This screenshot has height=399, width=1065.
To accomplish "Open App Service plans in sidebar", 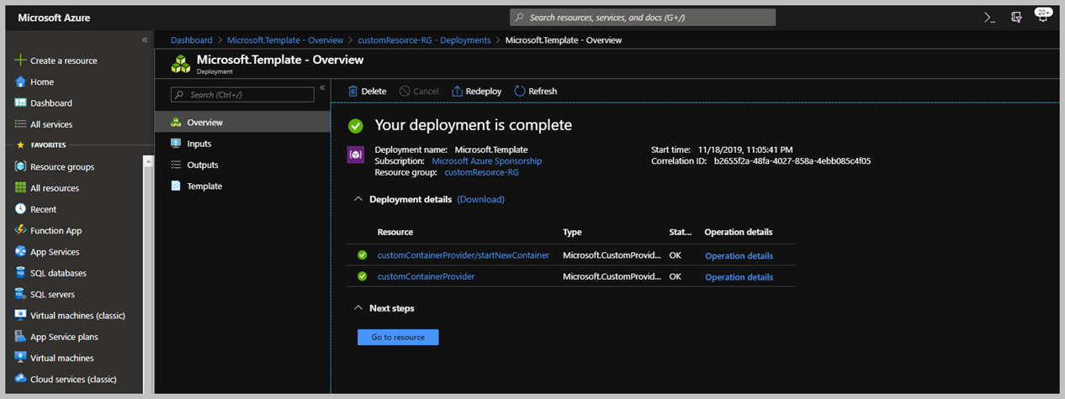I will [64, 337].
